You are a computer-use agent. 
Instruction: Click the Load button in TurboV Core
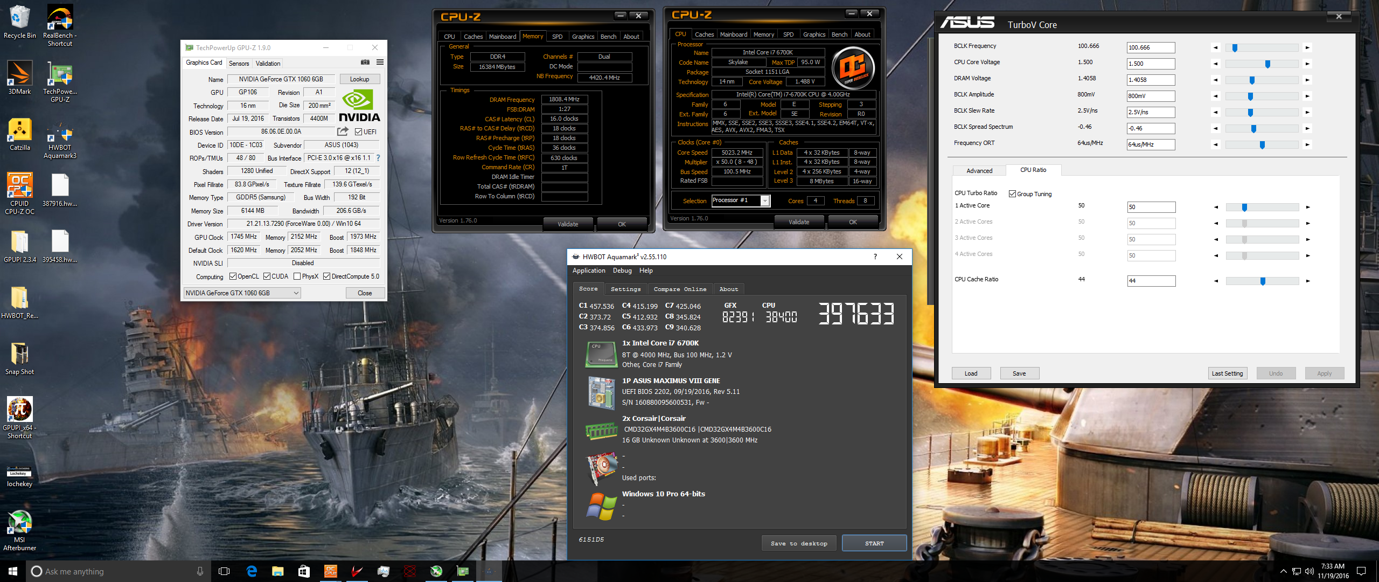[971, 373]
